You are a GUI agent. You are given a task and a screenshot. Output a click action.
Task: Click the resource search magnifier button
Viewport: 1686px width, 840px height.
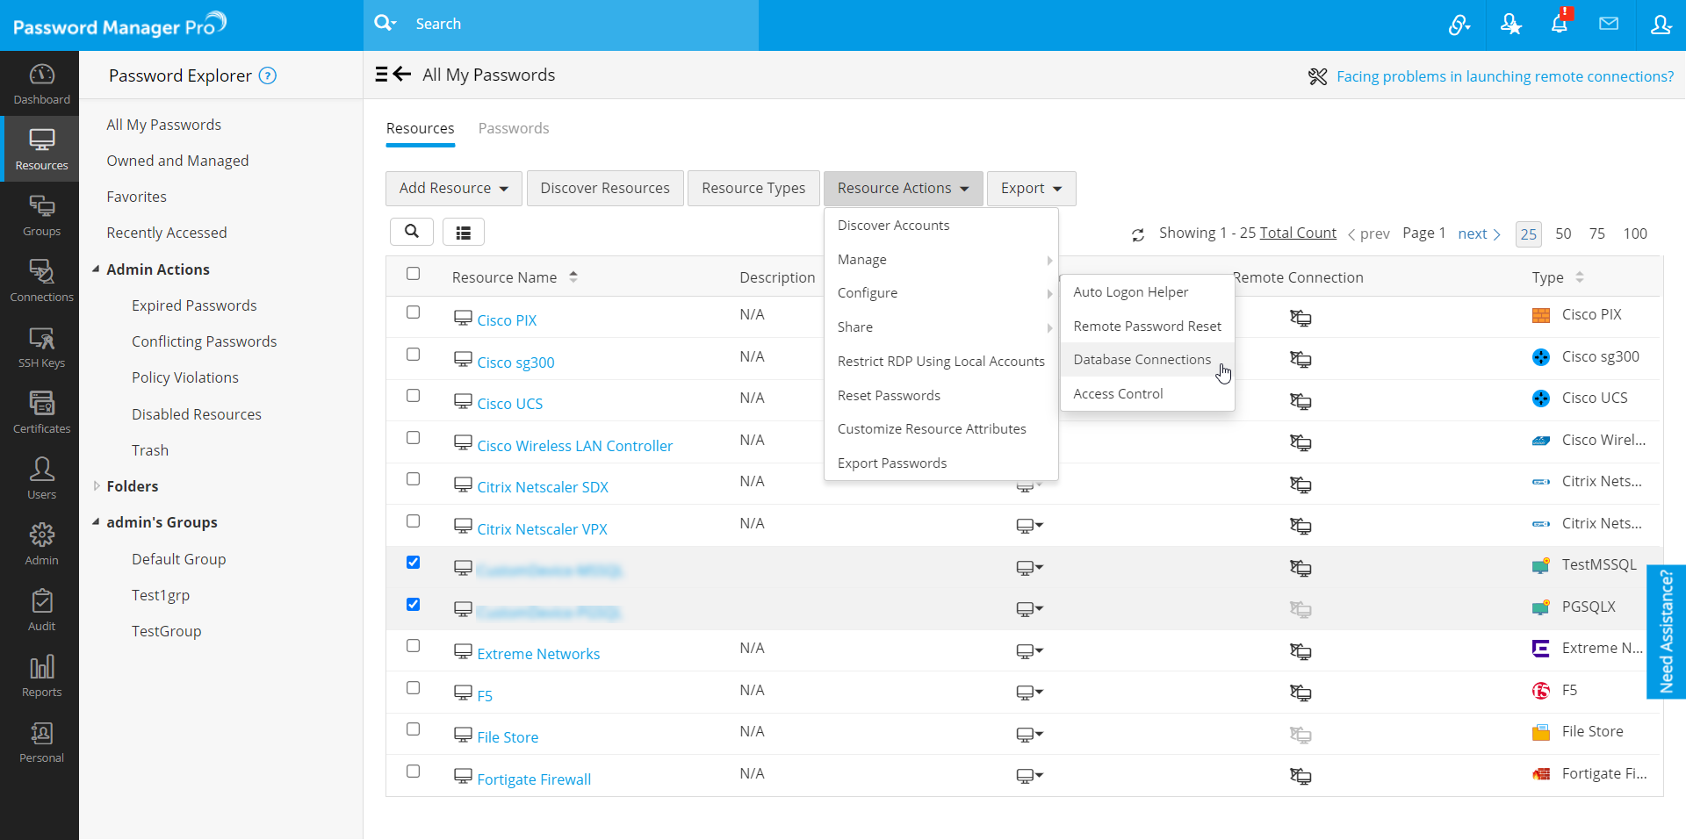411,232
